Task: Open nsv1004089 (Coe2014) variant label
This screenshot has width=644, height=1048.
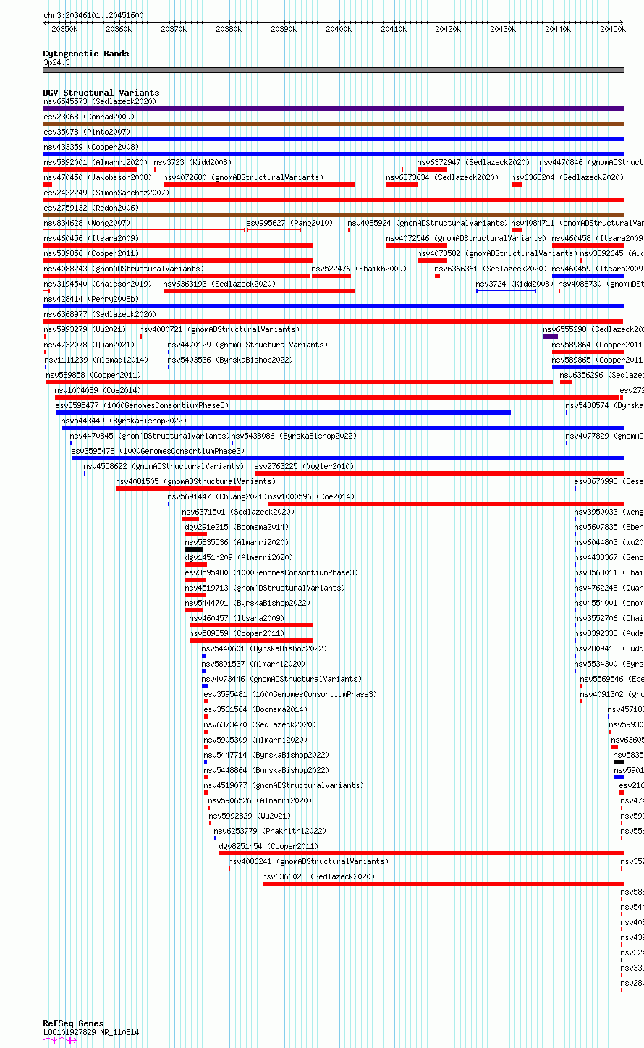Action: (98, 390)
